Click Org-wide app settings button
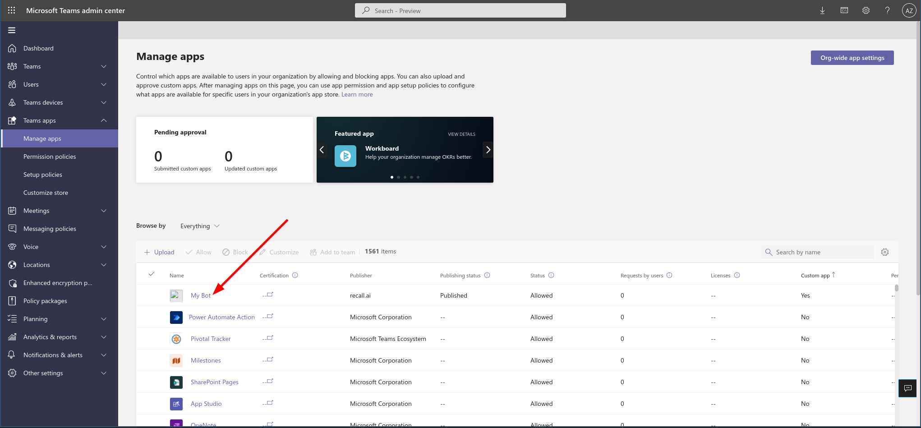Screen dimensions: 921x428 point(852,58)
